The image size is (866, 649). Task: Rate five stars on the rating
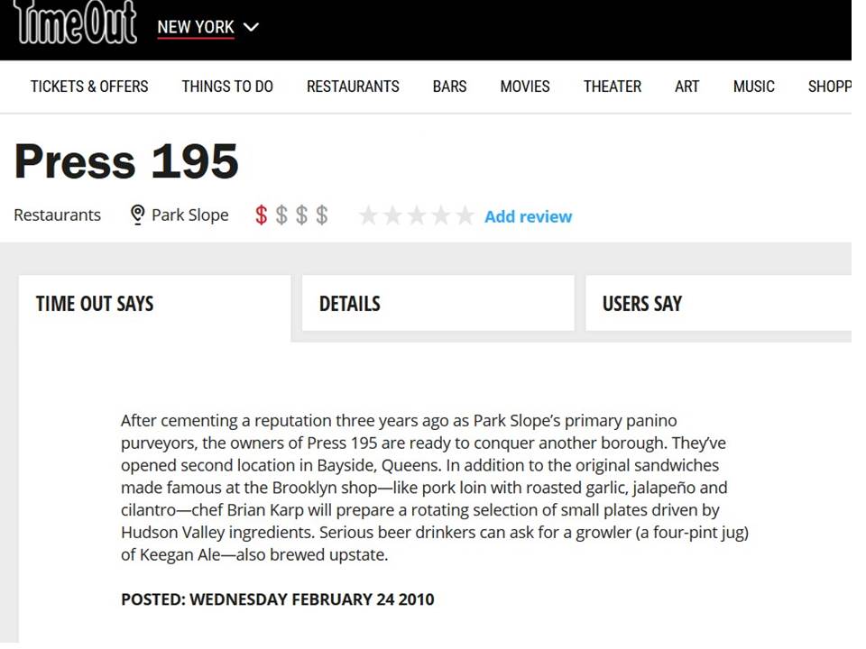pyautogui.click(x=465, y=215)
